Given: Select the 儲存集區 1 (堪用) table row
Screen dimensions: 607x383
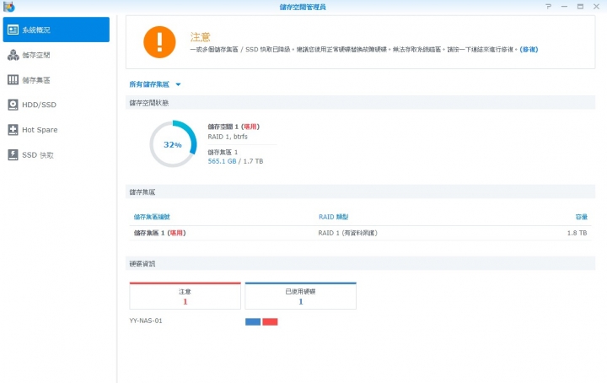Looking at the screenshot, I should (361, 233).
